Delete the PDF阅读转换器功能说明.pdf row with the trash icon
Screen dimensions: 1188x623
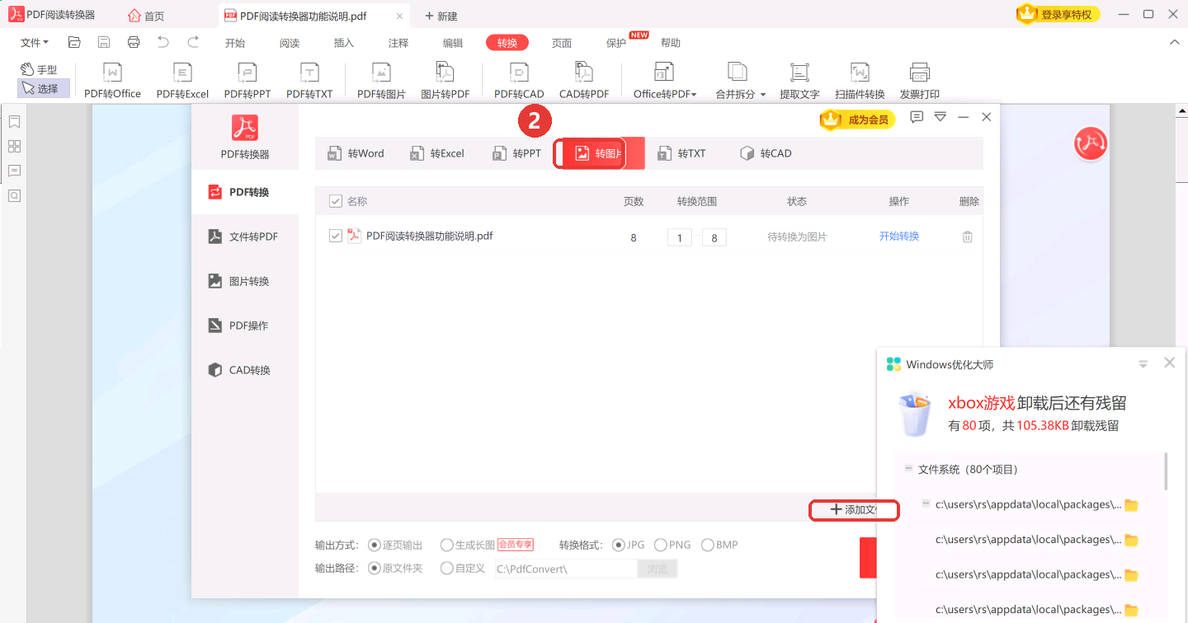click(968, 237)
